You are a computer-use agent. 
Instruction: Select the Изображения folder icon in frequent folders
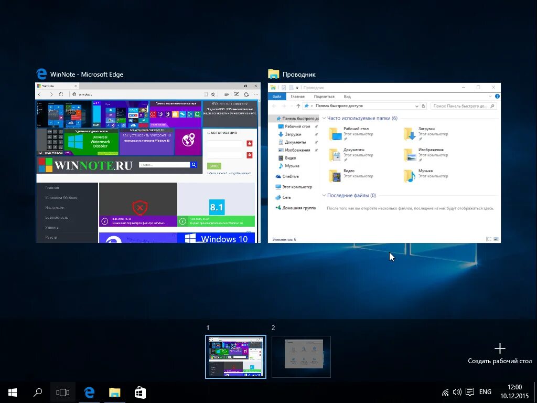pyautogui.click(x=410, y=155)
